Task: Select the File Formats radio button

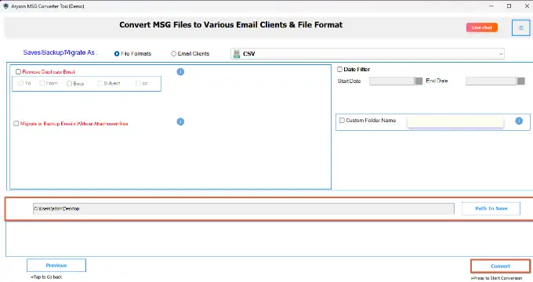Action: pos(117,54)
